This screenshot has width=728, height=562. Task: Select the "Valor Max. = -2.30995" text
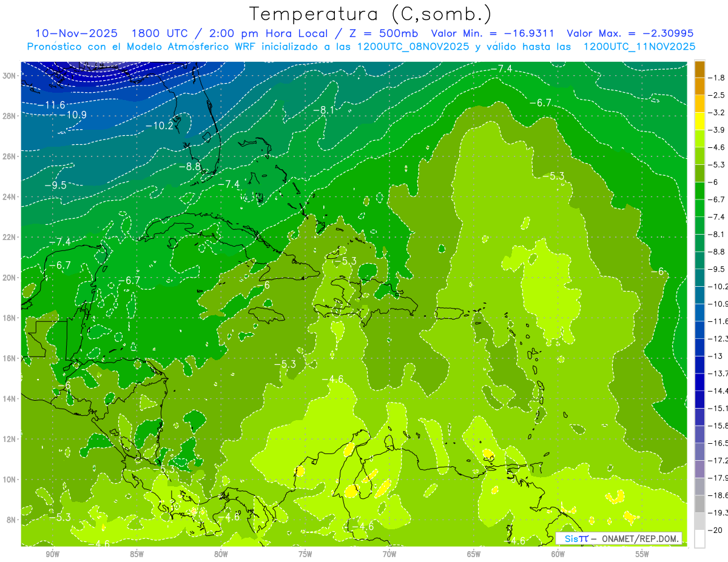630,33
